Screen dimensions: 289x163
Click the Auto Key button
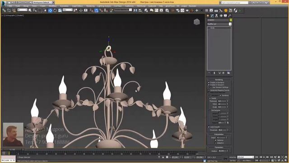point(233,157)
